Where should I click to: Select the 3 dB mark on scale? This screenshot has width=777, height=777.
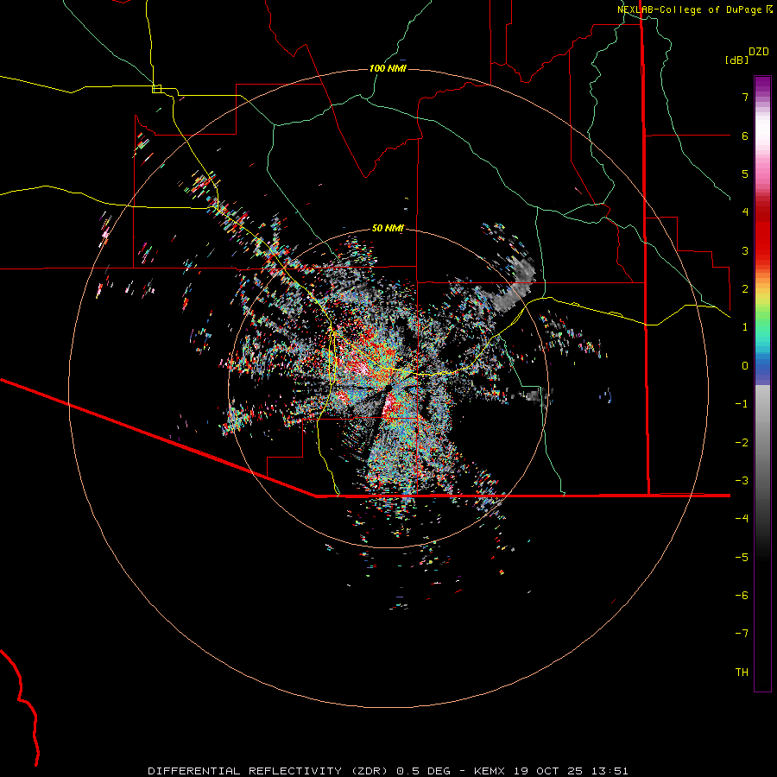[745, 250]
